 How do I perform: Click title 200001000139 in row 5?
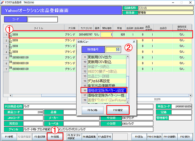(x=20, y=57)
